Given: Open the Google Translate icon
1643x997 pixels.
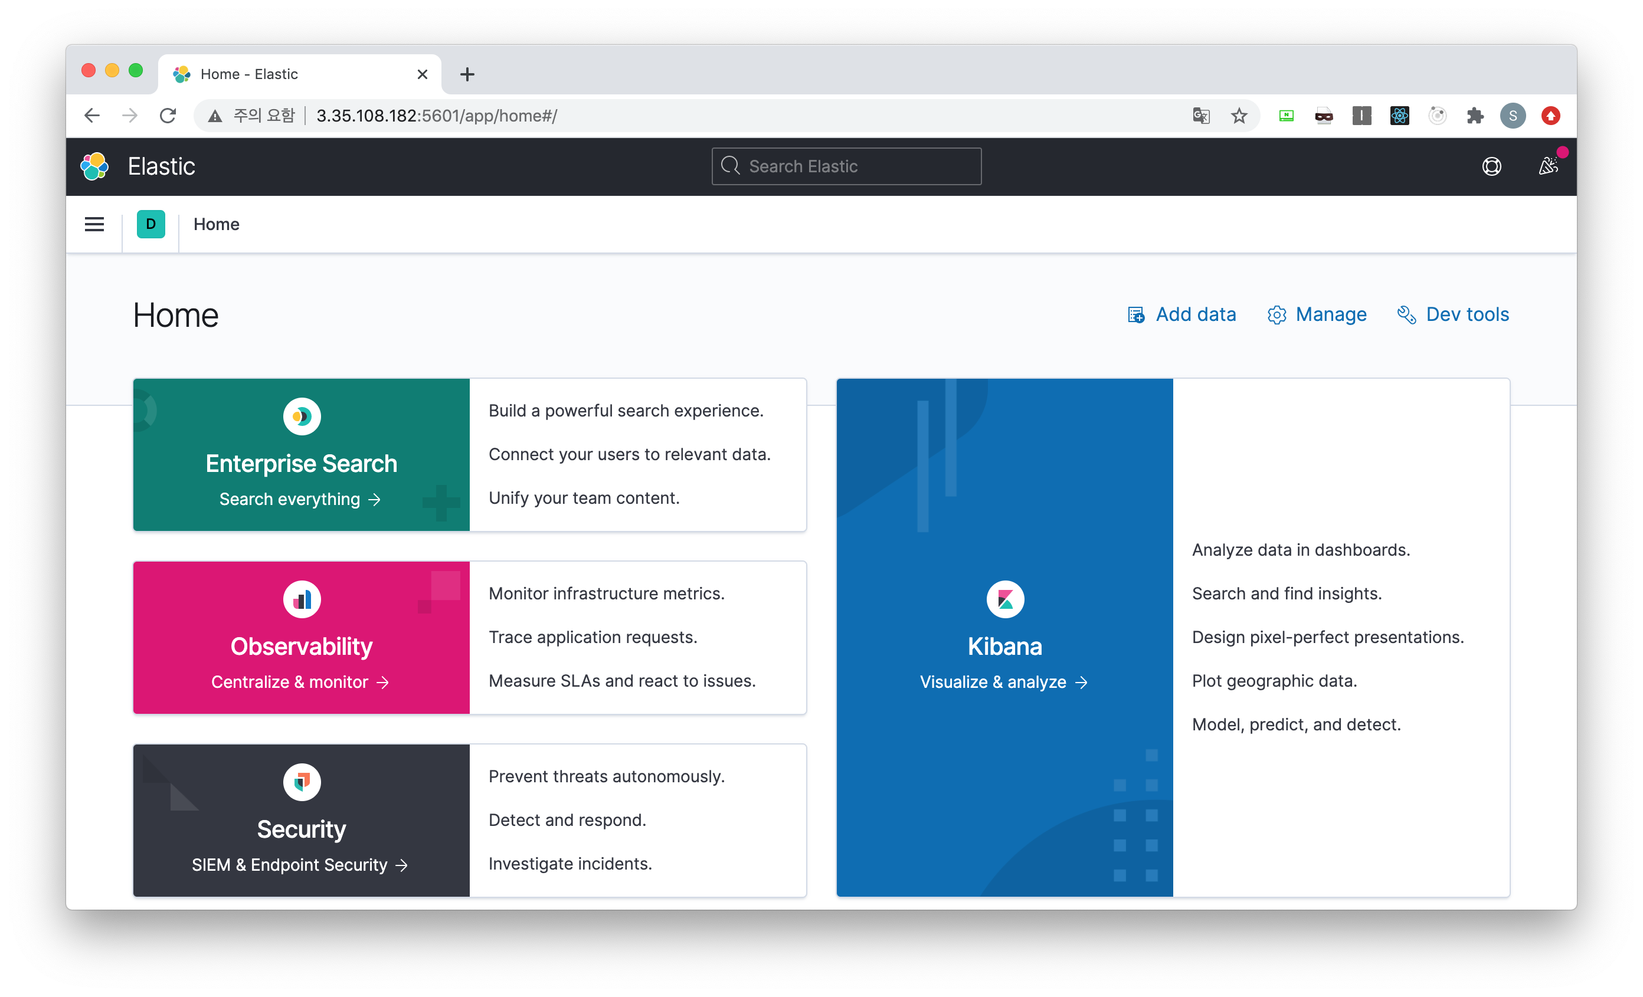Looking at the screenshot, I should pos(1201,116).
